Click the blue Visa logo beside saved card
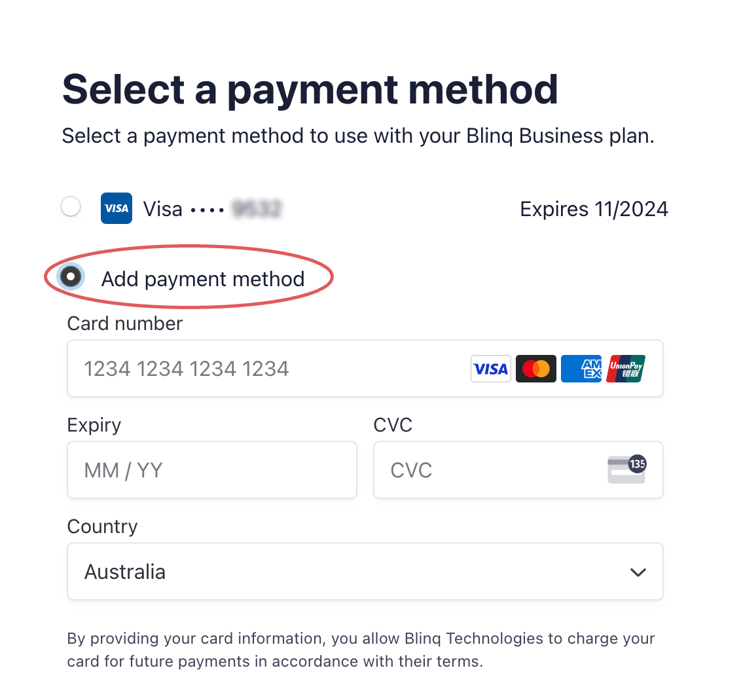This screenshot has height=685, width=741. (117, 208)
